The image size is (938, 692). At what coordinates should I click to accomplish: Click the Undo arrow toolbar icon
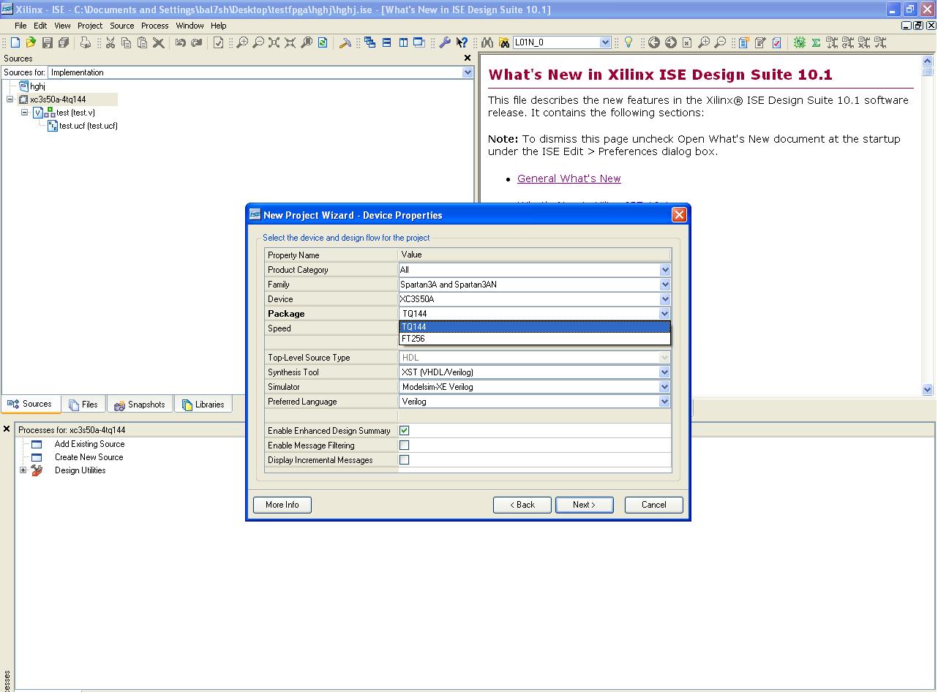pyautogui.click(x=180, y=42)
